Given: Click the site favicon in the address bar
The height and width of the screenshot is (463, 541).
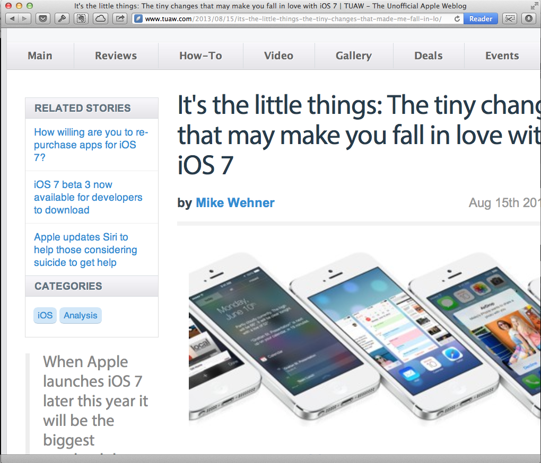Looking at the screenshot, I should pos(138,19).
